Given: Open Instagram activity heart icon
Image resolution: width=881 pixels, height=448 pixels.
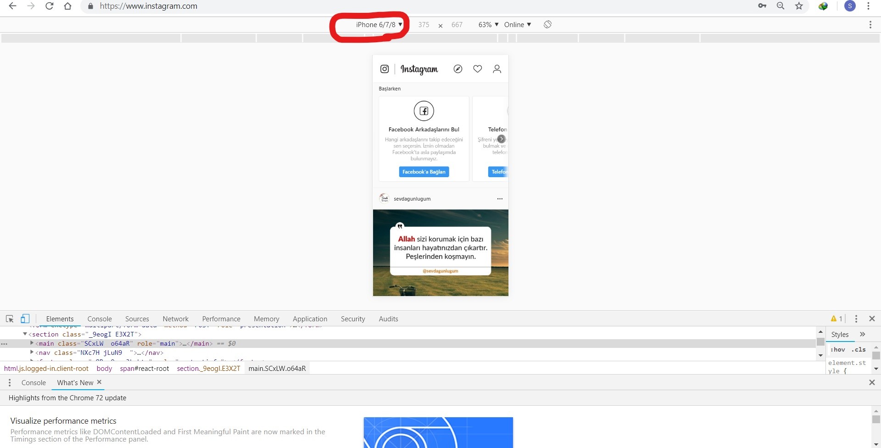Looking at the screenshot, I should (478, 69).
